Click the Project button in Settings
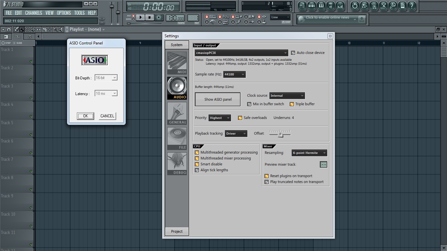 (x=177, y=231)
